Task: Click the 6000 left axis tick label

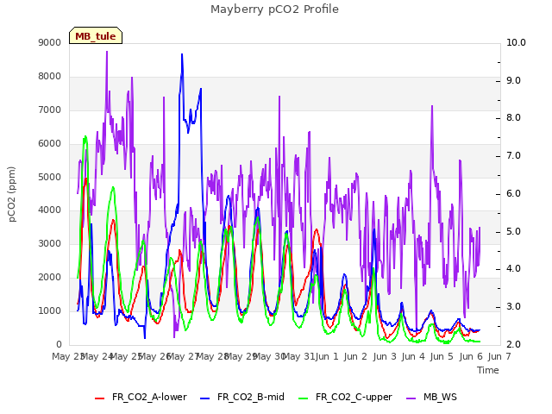Action: point(50,143)
